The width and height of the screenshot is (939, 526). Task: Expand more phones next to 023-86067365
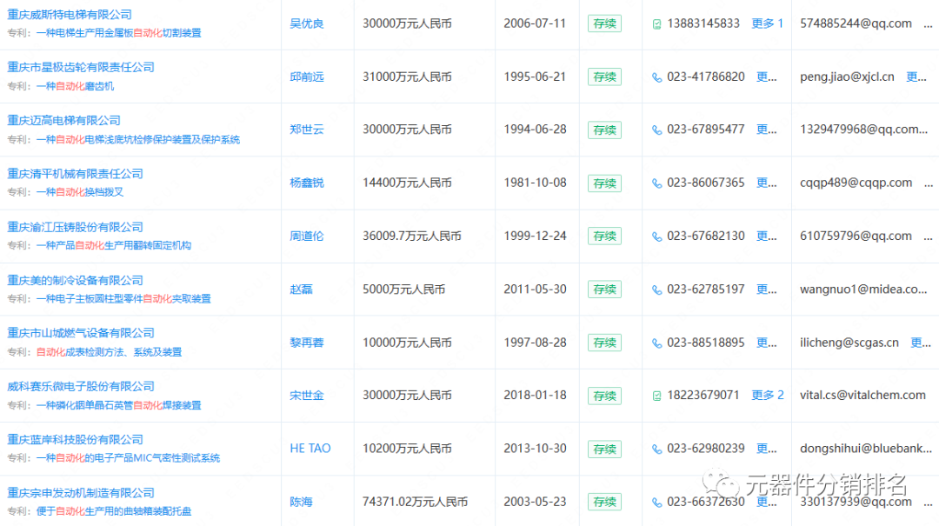tap(767, 183)
